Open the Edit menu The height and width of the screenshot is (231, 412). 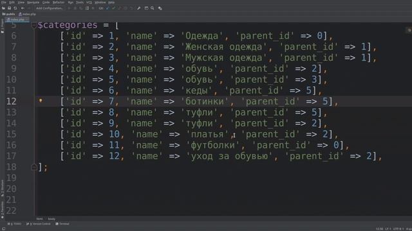[12, 3]
